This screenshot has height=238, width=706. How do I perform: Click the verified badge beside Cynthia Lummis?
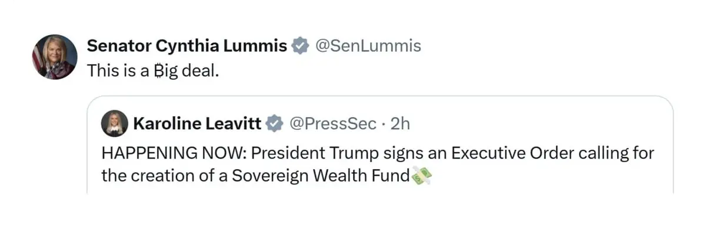[301, 46]
